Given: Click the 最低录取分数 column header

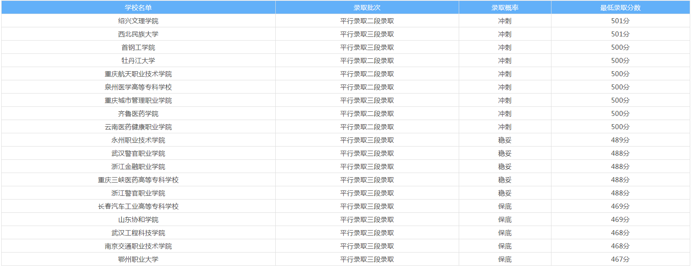Looking at the screenshot, I should (620, 7).
